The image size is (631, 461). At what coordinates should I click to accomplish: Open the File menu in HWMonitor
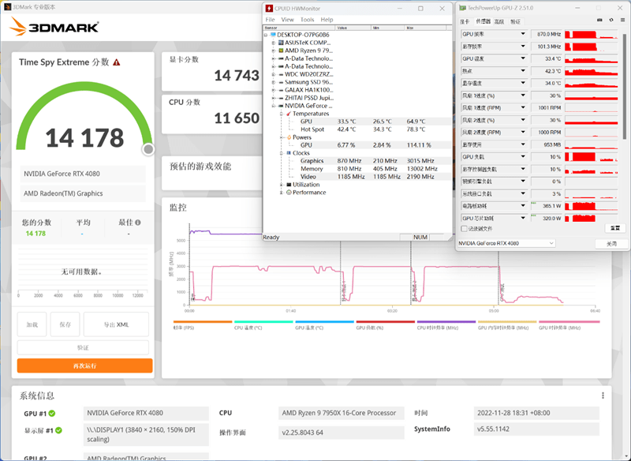point(270,19)
